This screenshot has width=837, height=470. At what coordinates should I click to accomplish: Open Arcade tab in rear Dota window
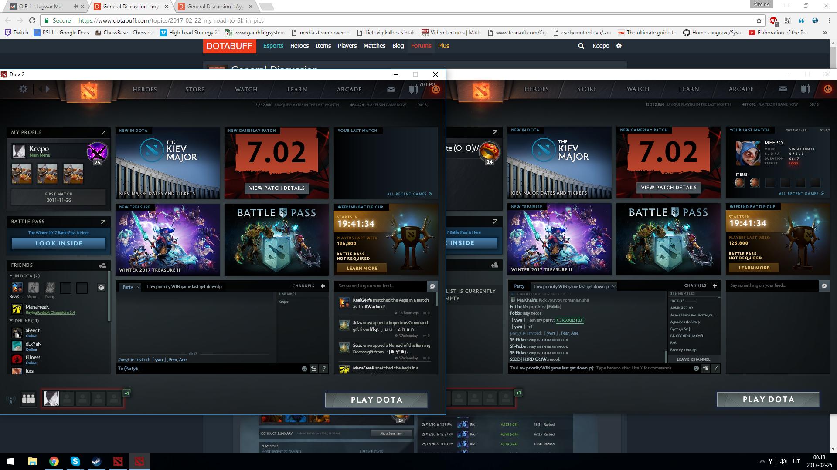pos(741,89)
